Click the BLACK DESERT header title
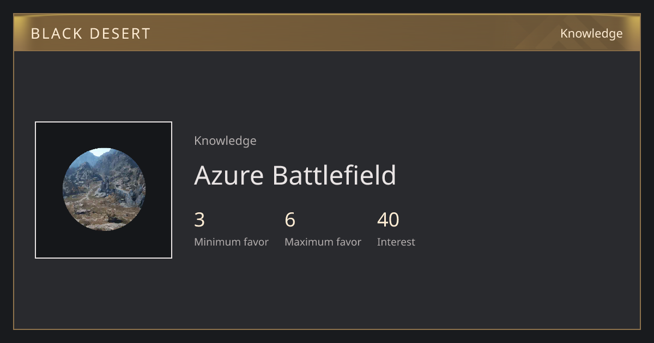 click(x=90, y=34)
